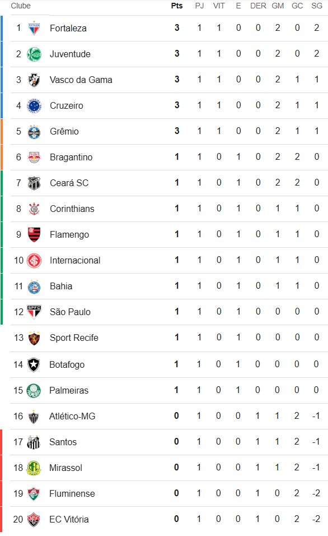Click the Mirassol yellow crest icon
The height and width of the screenshot is (536, 328).
click(x=34, y=468)
